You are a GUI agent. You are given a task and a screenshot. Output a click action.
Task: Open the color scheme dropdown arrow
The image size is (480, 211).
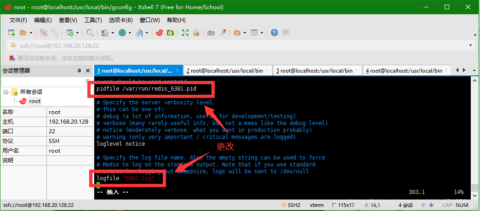[x=113, y=33]
